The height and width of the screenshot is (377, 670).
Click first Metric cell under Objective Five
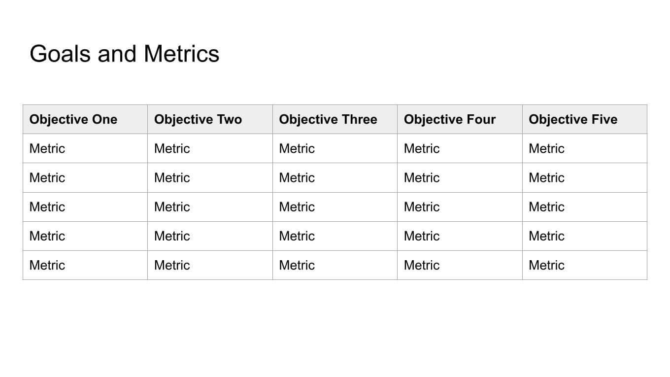584,148
